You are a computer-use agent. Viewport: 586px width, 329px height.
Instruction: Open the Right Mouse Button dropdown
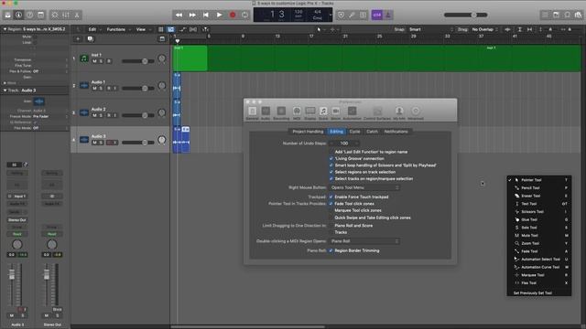click(364, 187)
